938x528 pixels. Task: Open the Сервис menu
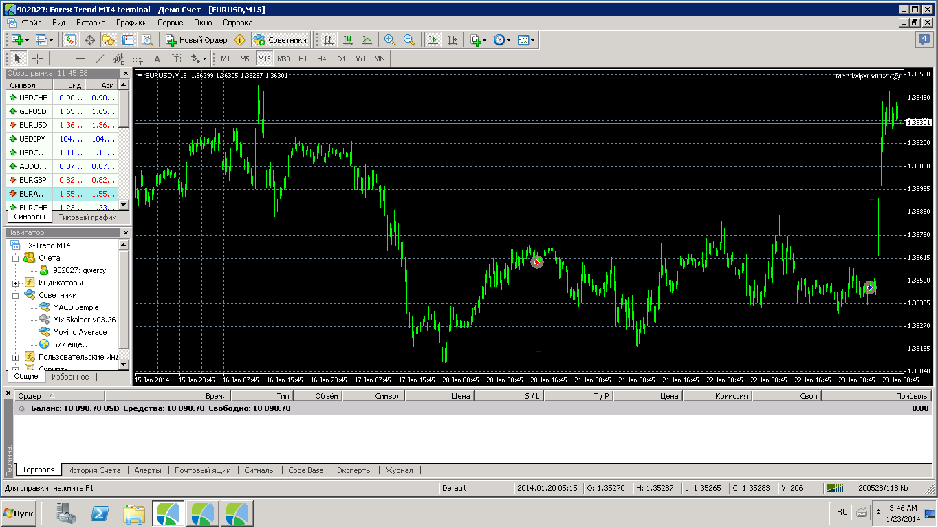click(171, 22)
